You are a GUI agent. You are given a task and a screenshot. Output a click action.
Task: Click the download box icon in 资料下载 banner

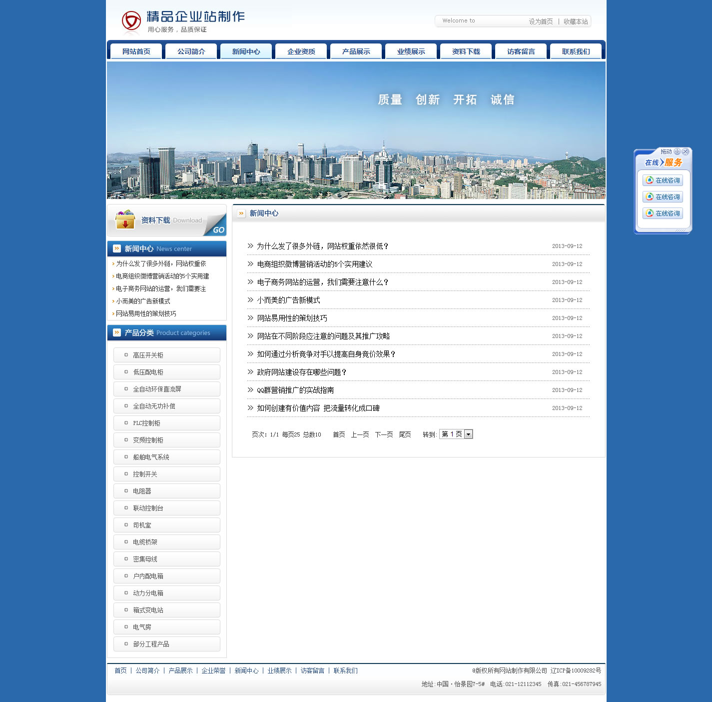click(125, 220)
